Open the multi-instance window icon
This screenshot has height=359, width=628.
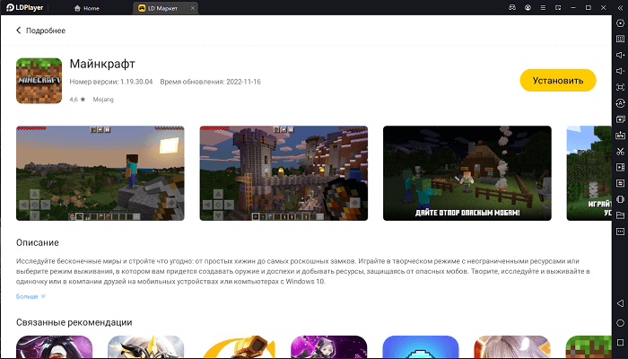[x=620, y=119]
